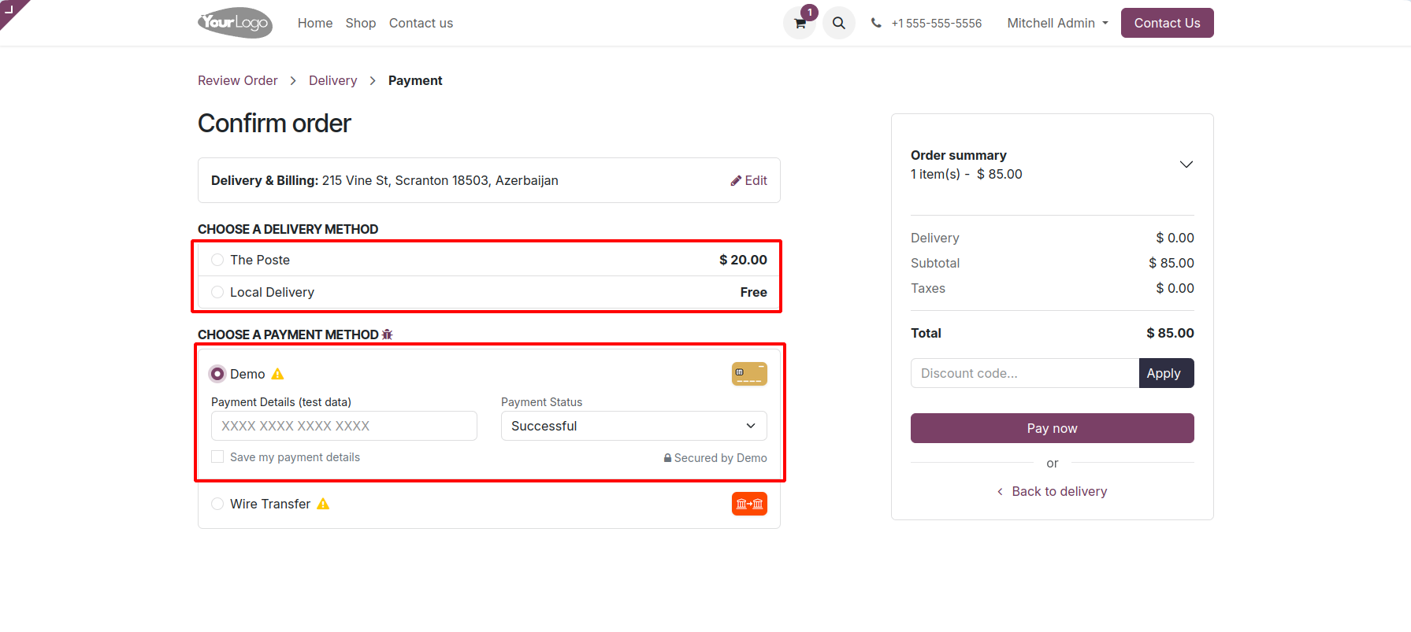Screen dimensions: 1411x632
Task: Click the warning icon next to Wire Transfer
Action: point(323,504)
